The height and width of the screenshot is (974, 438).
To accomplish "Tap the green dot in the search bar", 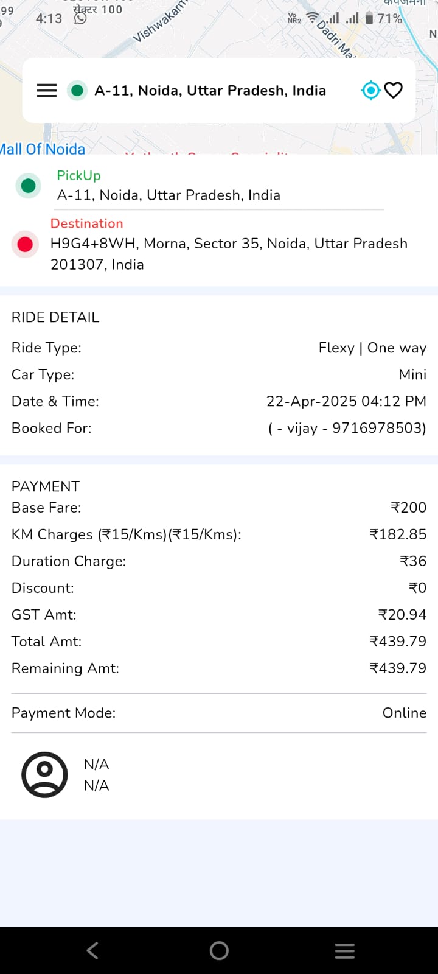I will (x=77, y=91).
